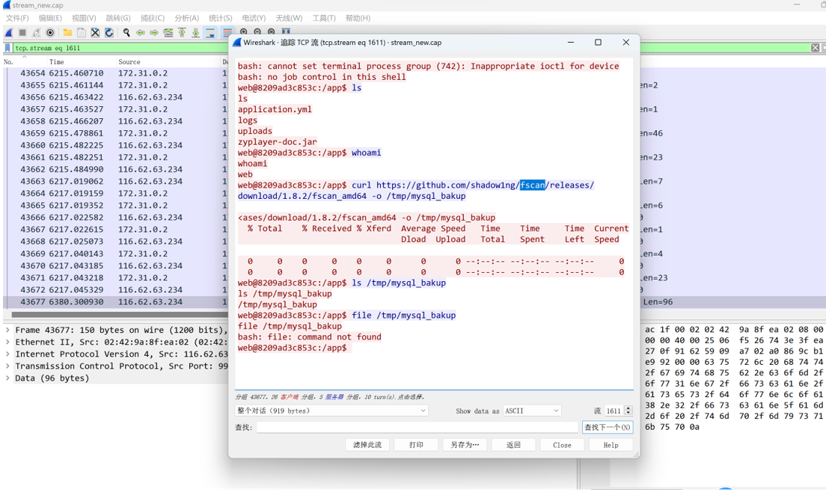
Task: Increase the stream number stepper
Action: 628,408
